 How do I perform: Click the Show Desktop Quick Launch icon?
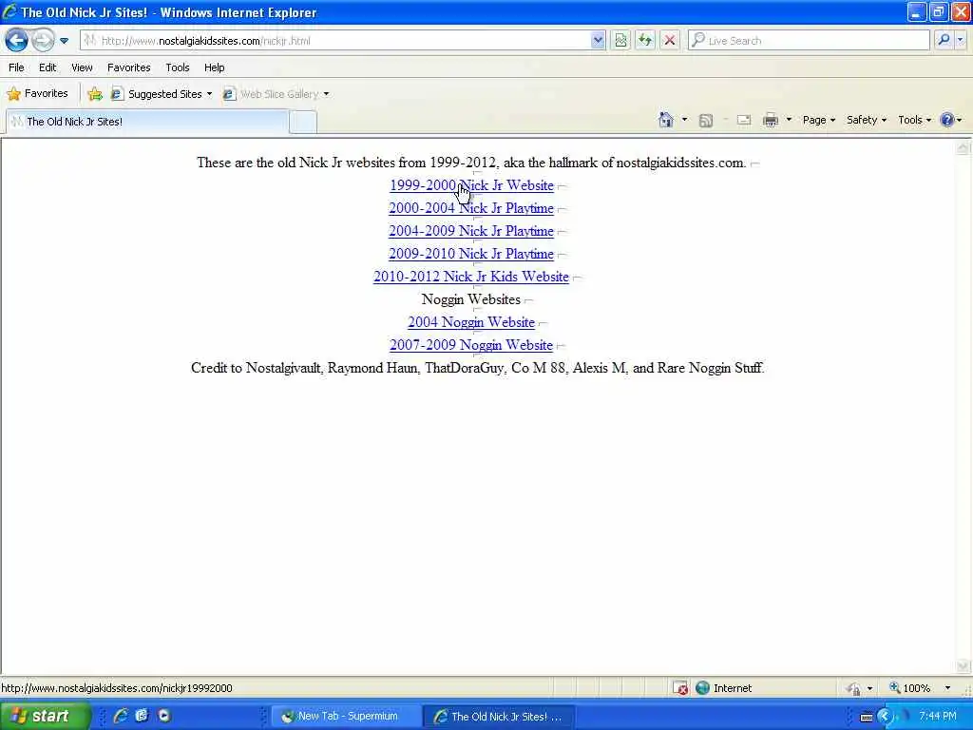coord(143,716)
